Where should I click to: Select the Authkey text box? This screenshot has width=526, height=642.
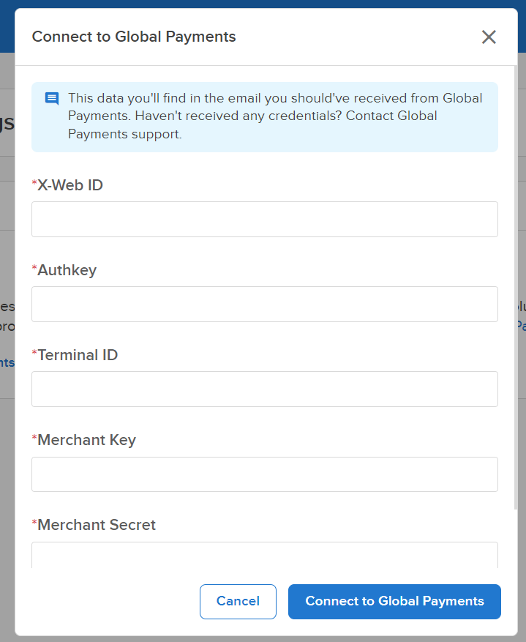click(265, 305)
